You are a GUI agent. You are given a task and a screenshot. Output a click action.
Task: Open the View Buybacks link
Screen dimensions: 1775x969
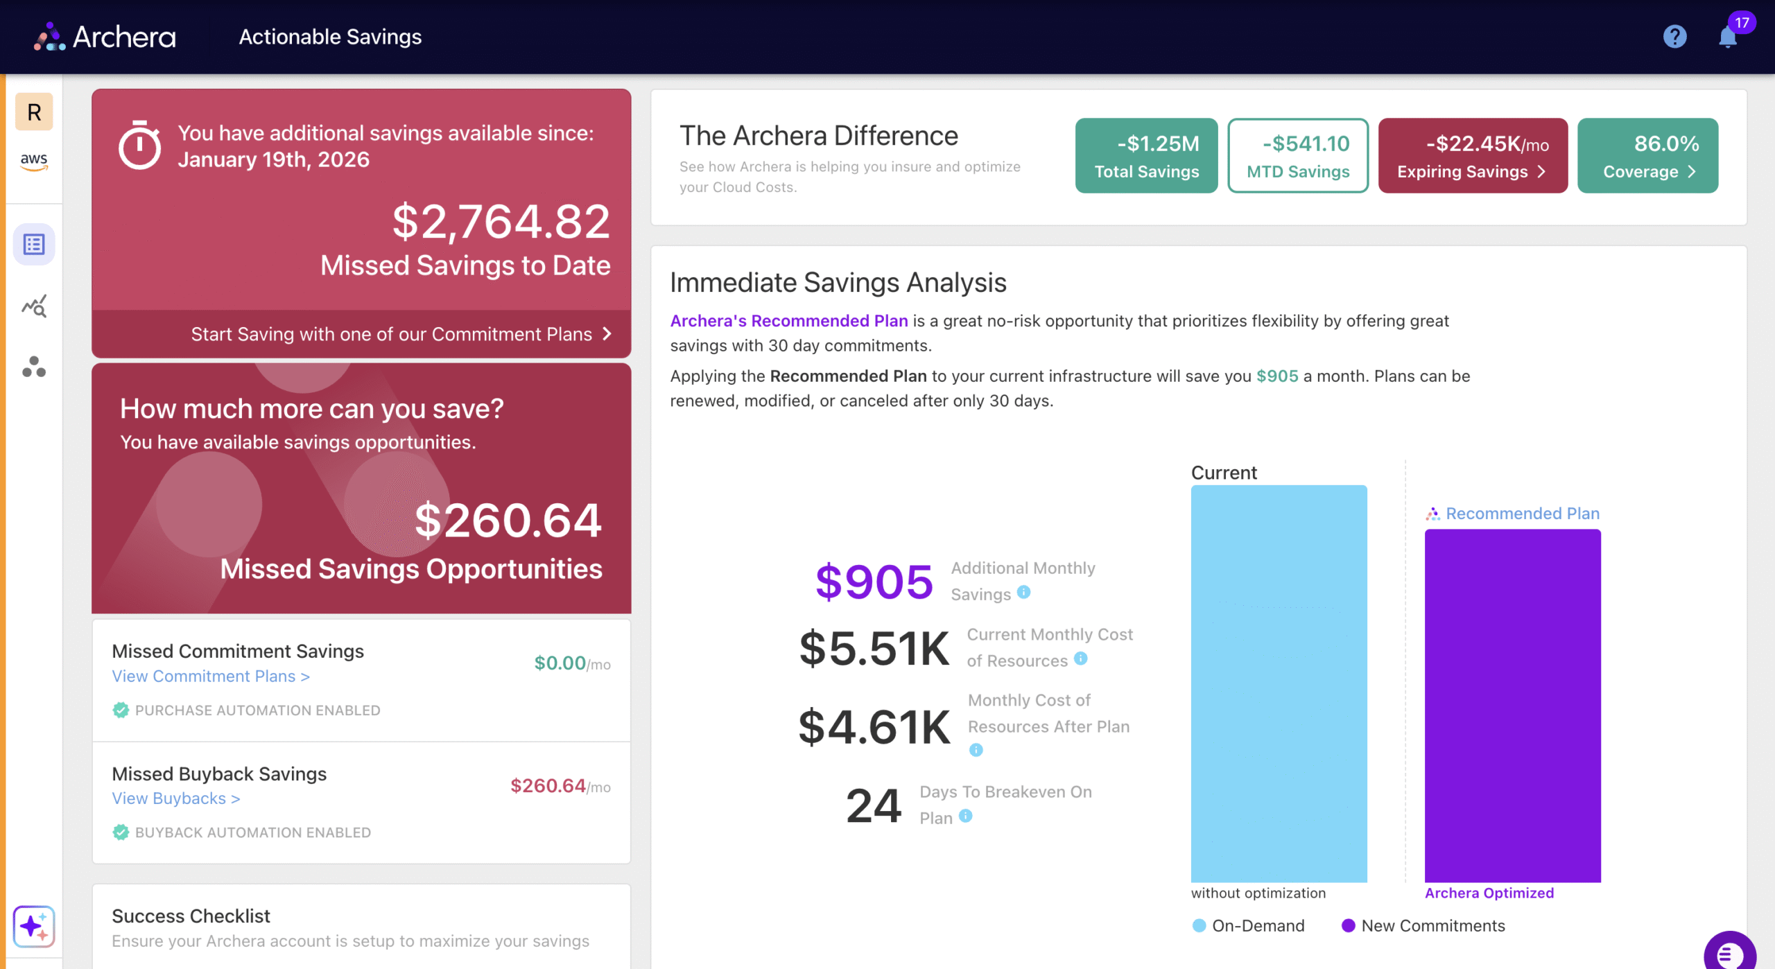(x=176, y=798)
